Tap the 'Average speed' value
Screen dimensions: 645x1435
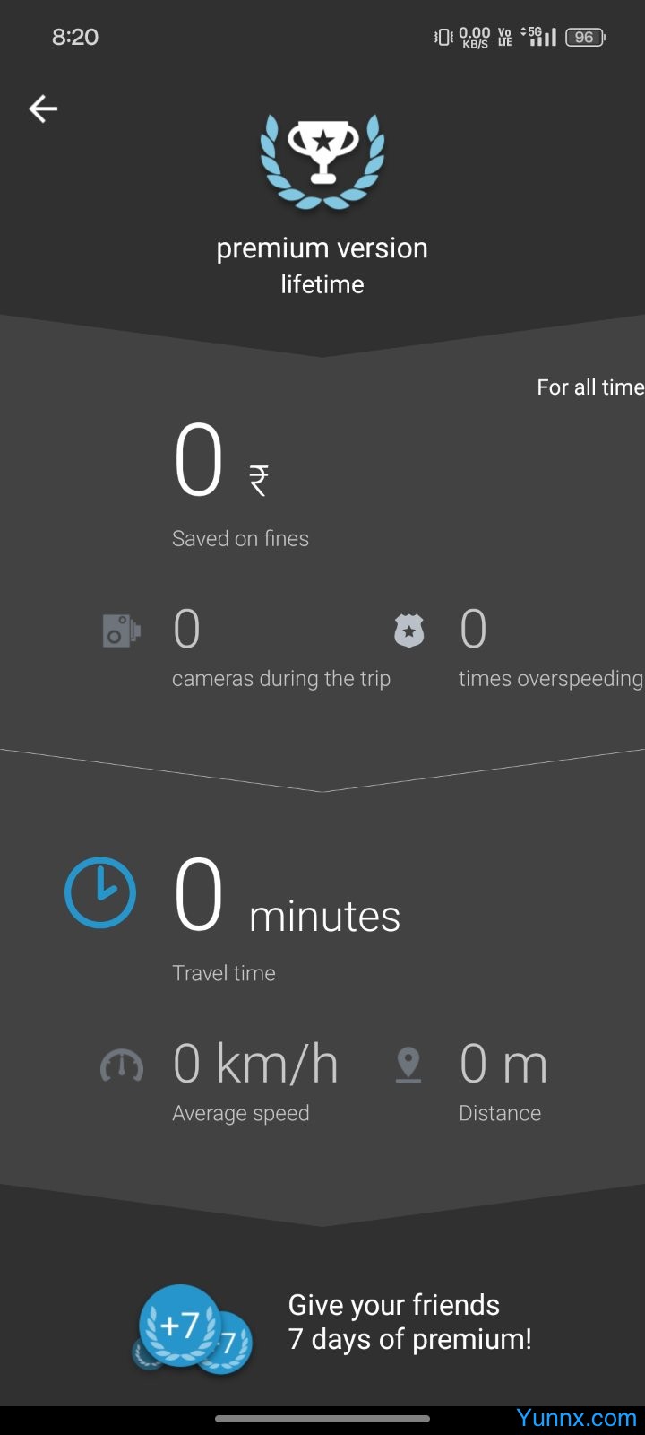point(255,1065)
